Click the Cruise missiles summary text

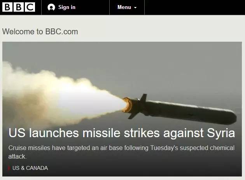click(x=121, y=152)
